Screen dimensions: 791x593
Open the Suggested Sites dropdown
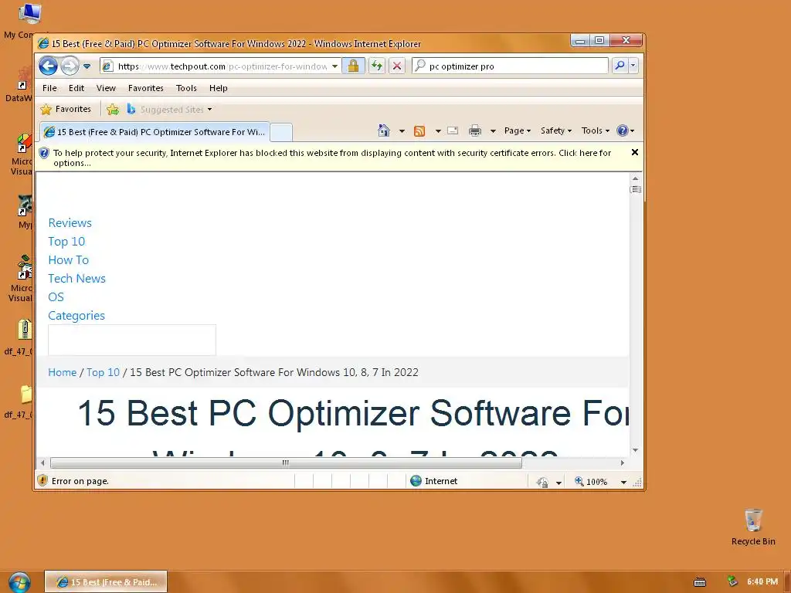pos(169,109)
